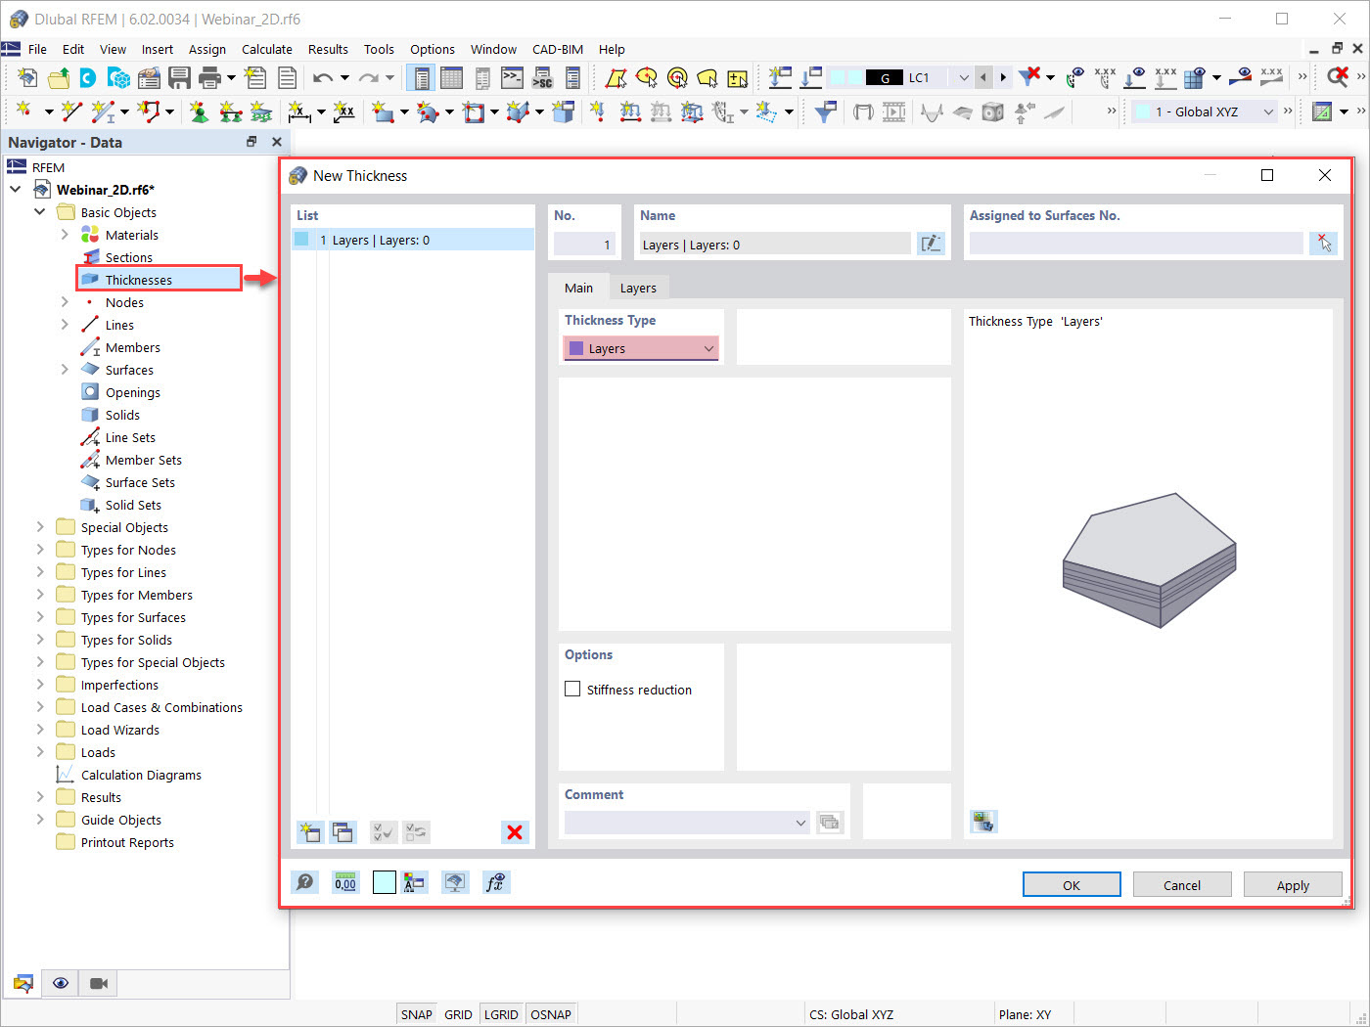Click select surfaces icon in Assigned field
The width and height of the screenshot is (1370, 1027).
pos(1323,244)
